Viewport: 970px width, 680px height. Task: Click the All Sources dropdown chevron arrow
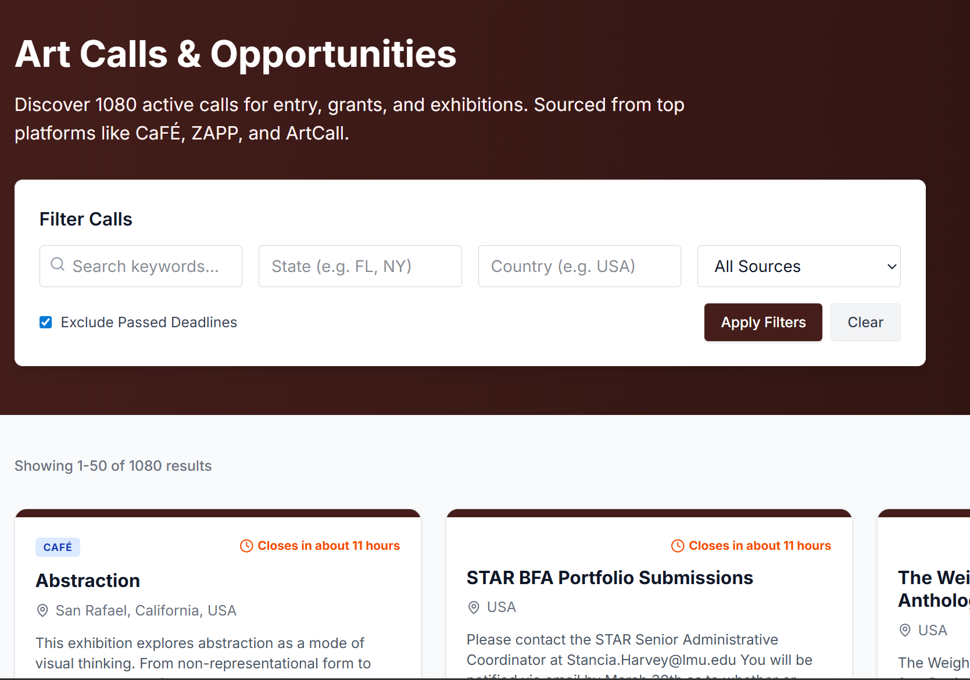point(892,267)
